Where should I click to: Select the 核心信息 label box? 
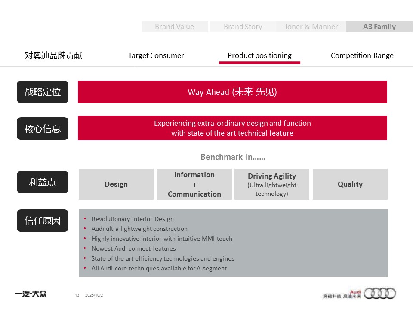pos(43,128)
